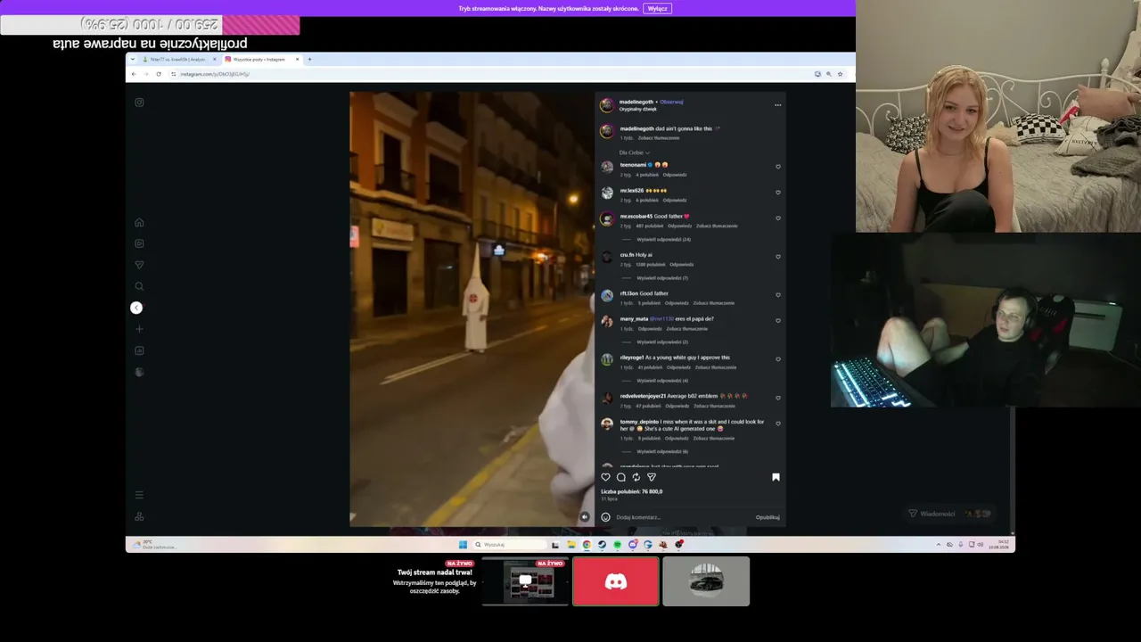Image resolution: width=1141 pixels, height=642 pixels.
Task: Open madelinegoth's profile from post header
Action: (x=636, y=102)
